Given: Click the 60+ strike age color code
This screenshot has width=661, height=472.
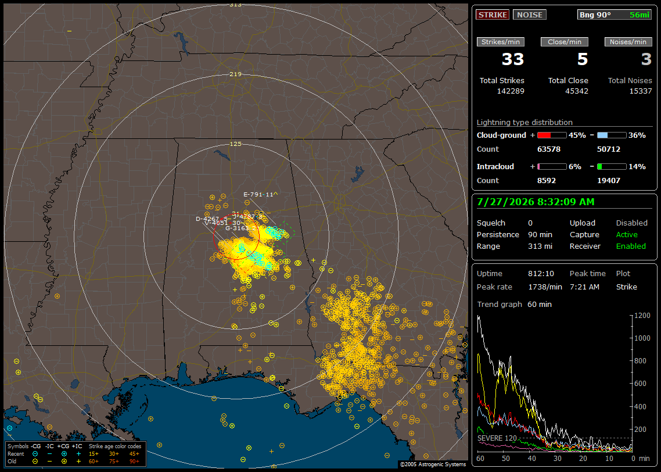Looking at the screenshot, I should click(94, 462).
